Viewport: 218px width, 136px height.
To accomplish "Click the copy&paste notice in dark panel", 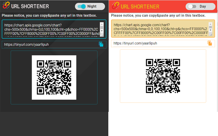I will (49, 15).
